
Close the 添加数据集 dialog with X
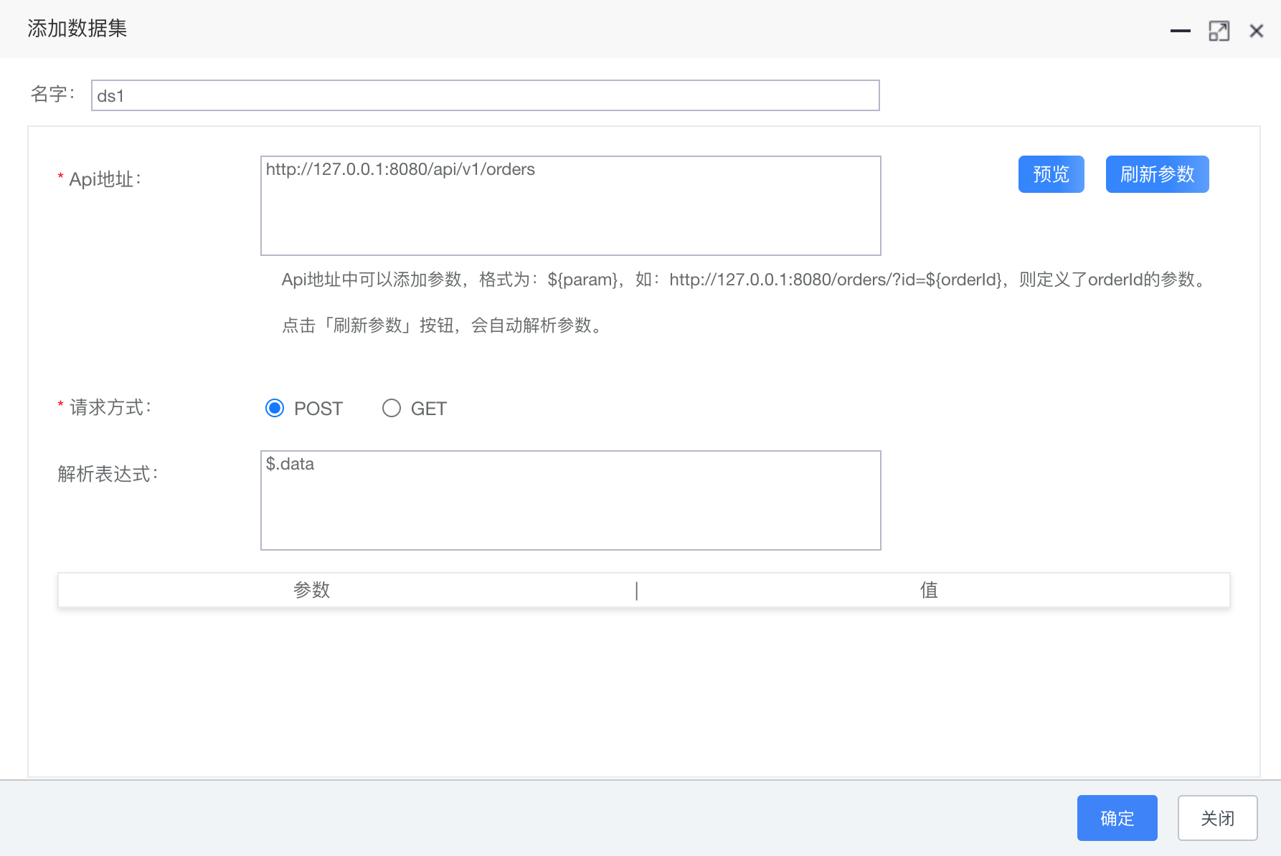tap(1256, 31)
